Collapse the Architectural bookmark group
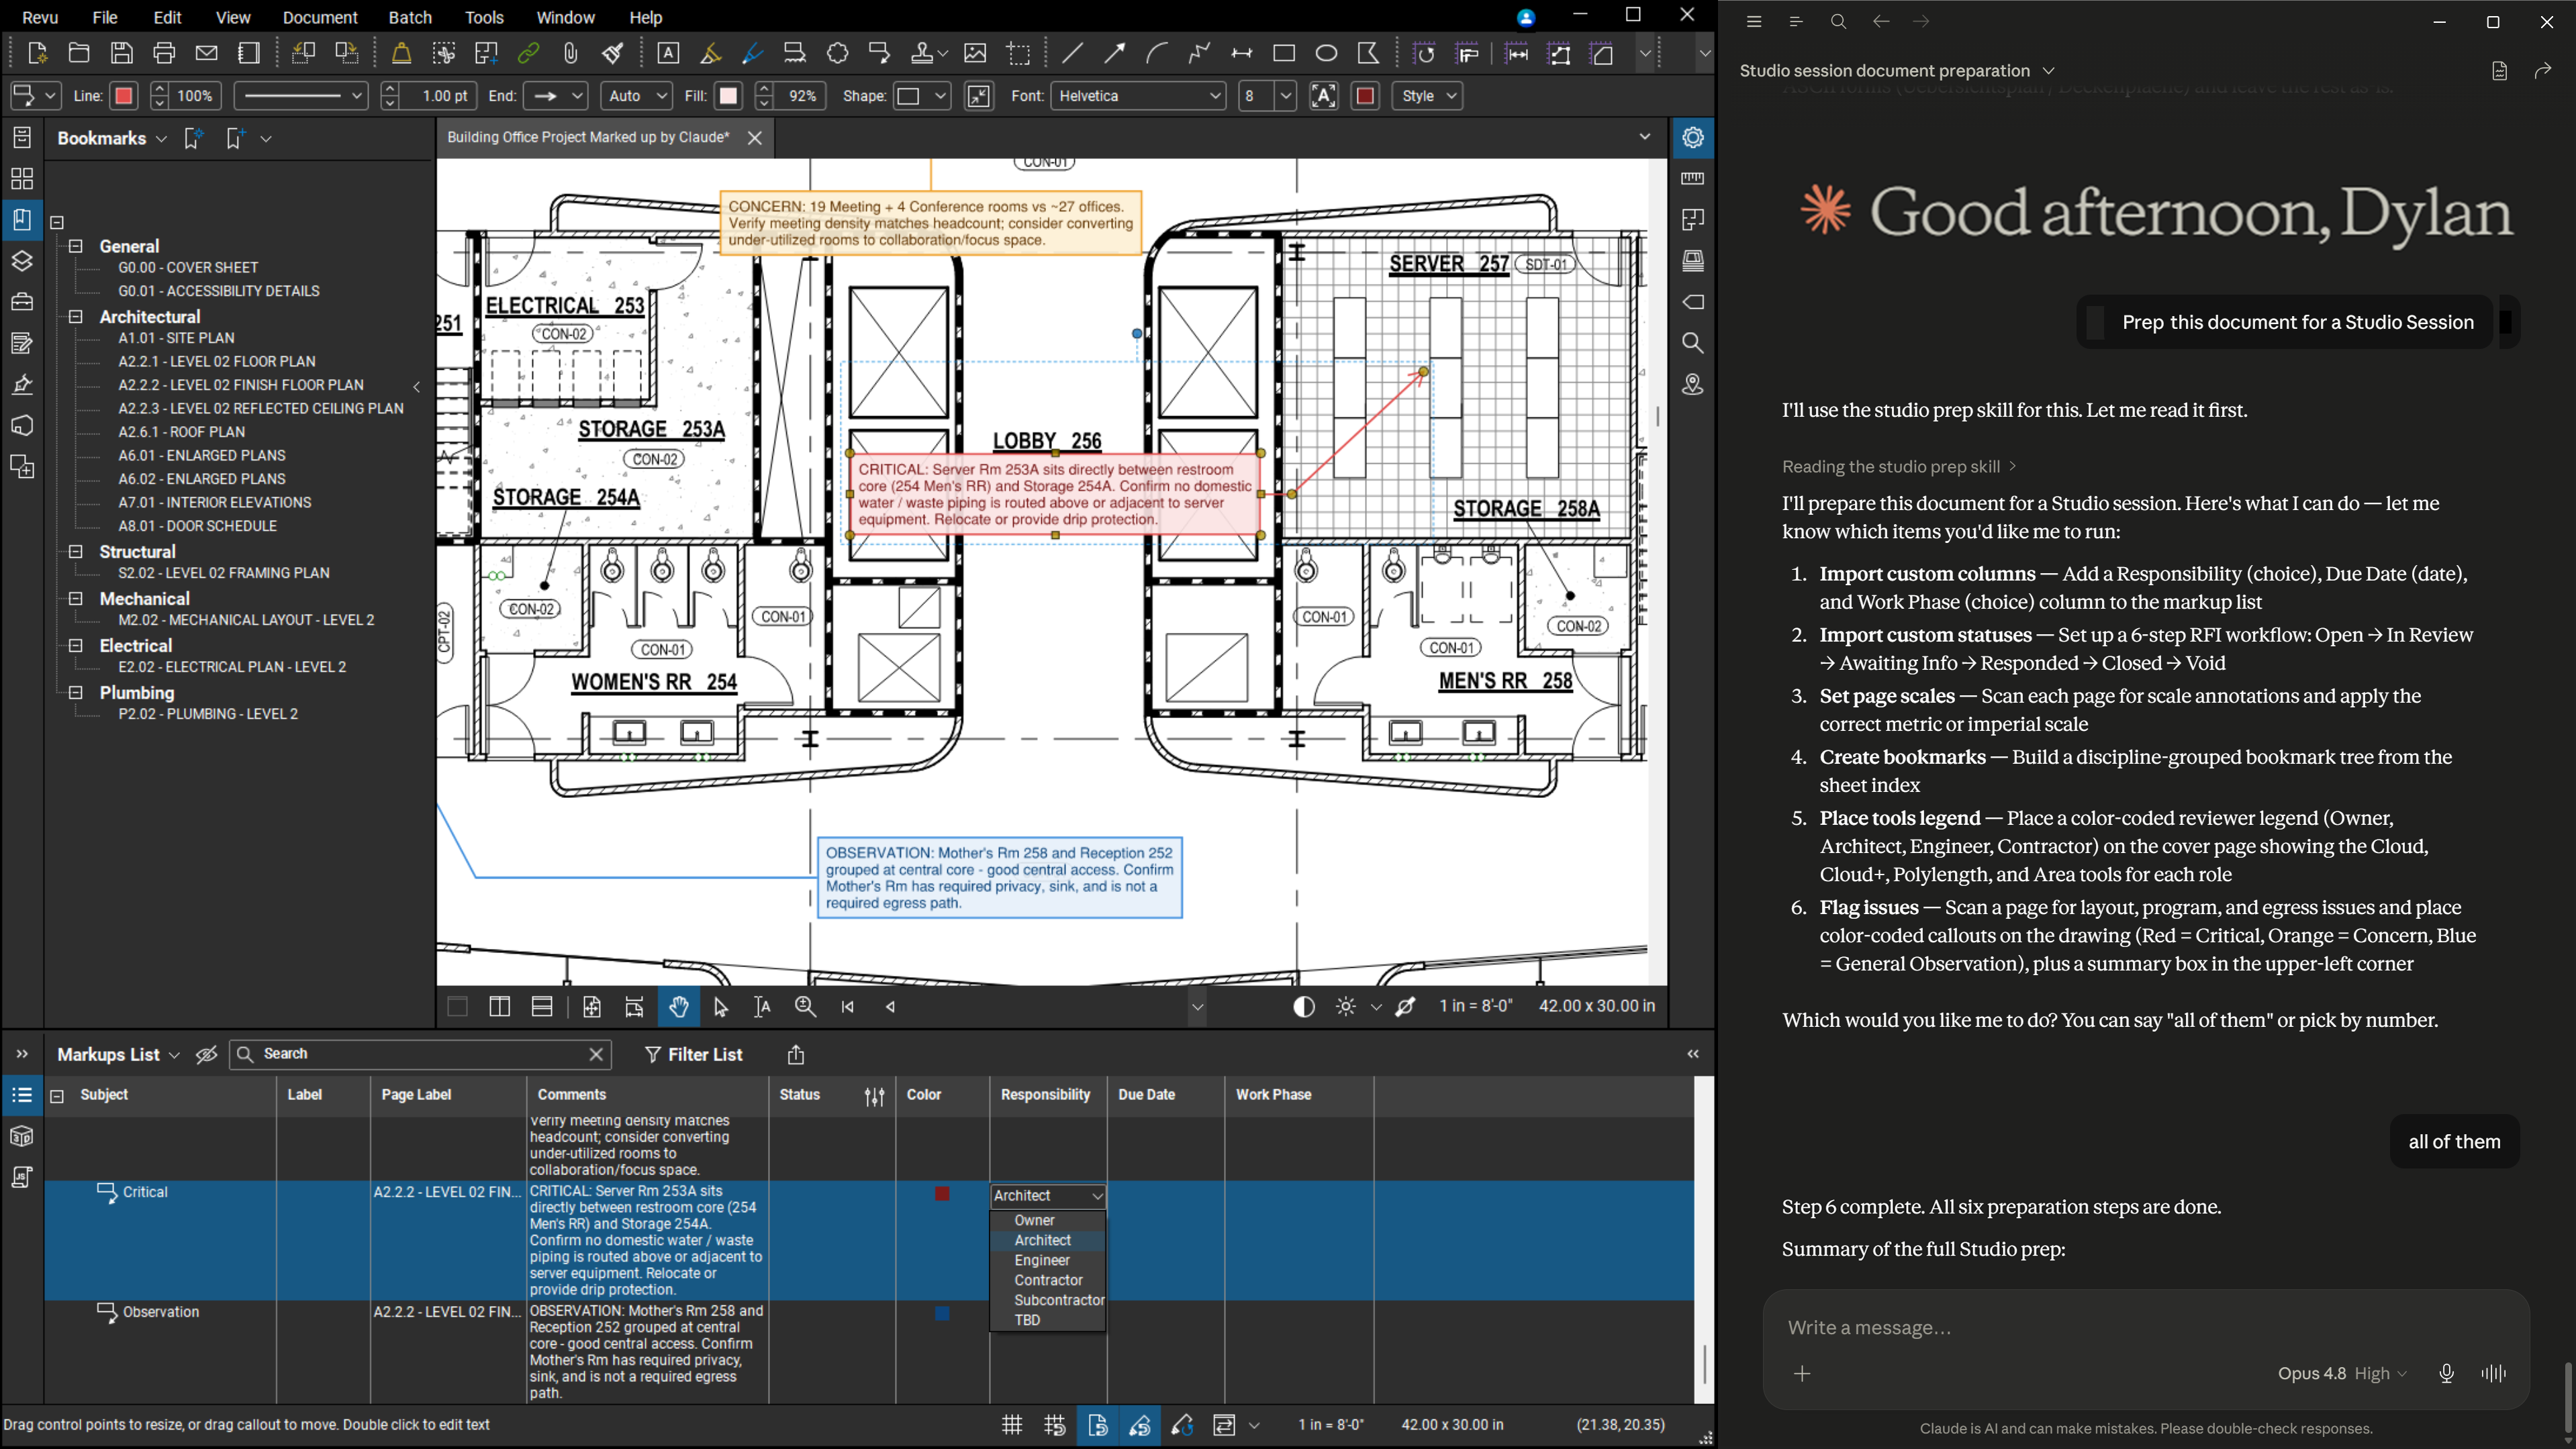 point(75,317)
